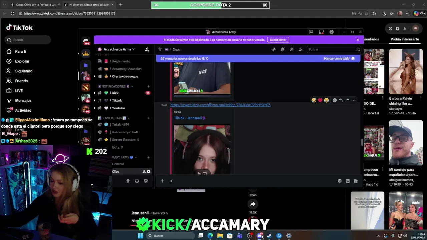Share TikTok video arrow button
Image resolution: width=427 pixels, height=240 pixels.
pyautogui.click(x=253, y=204)
